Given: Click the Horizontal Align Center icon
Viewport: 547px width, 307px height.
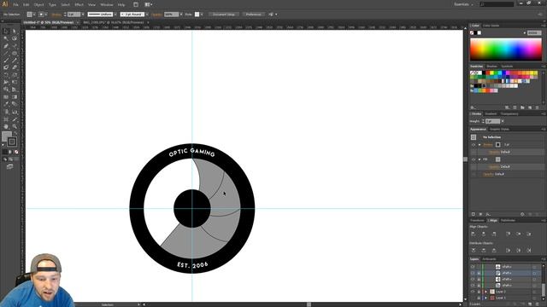Looking at the screenshot, I should pyautogui.click(x=484, y=234).
